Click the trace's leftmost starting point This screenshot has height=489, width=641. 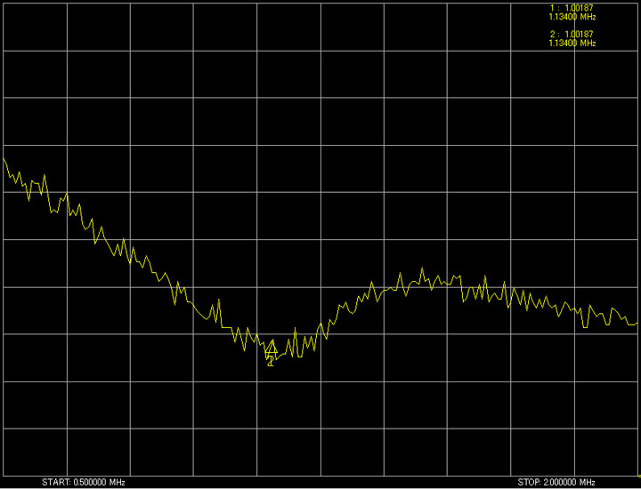click(x=4, y=158)
